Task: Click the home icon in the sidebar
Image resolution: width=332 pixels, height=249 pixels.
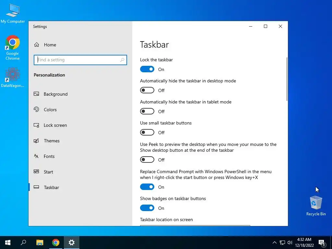Action: [37, 45]
